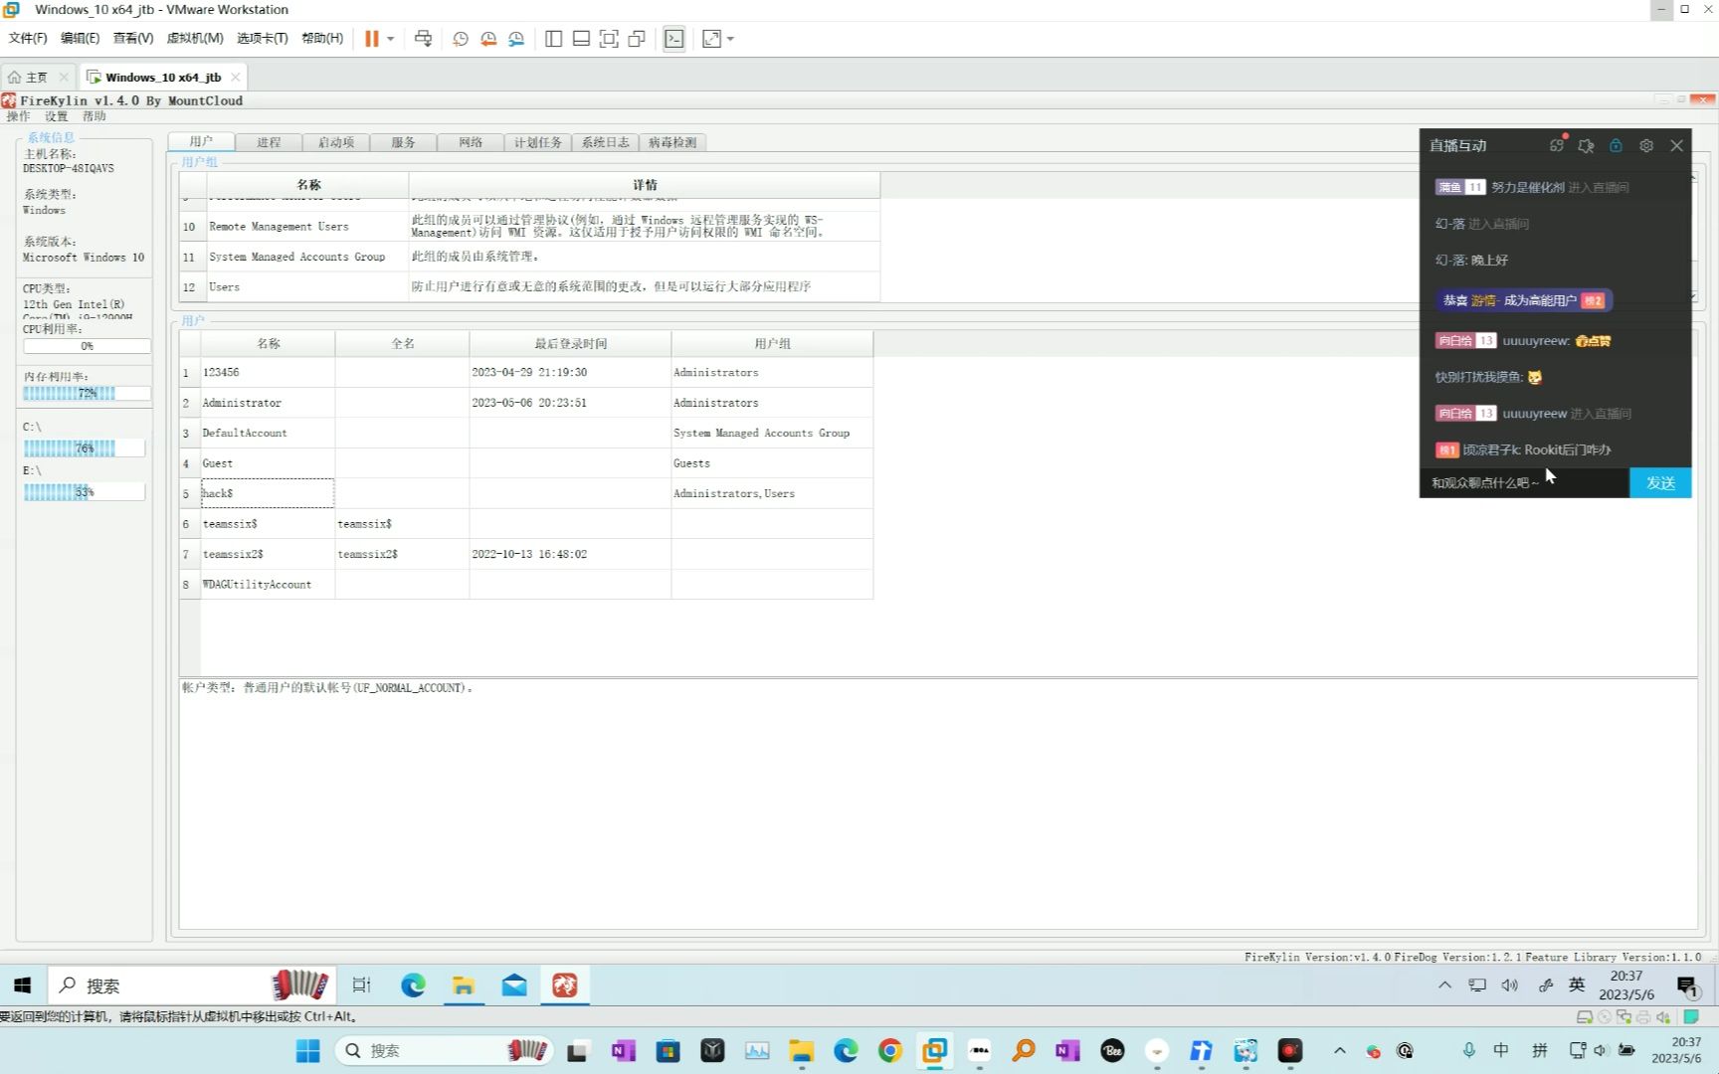
Task: Click the chat input field 和观众聊点什么吧
Action: click(1525, 482)
